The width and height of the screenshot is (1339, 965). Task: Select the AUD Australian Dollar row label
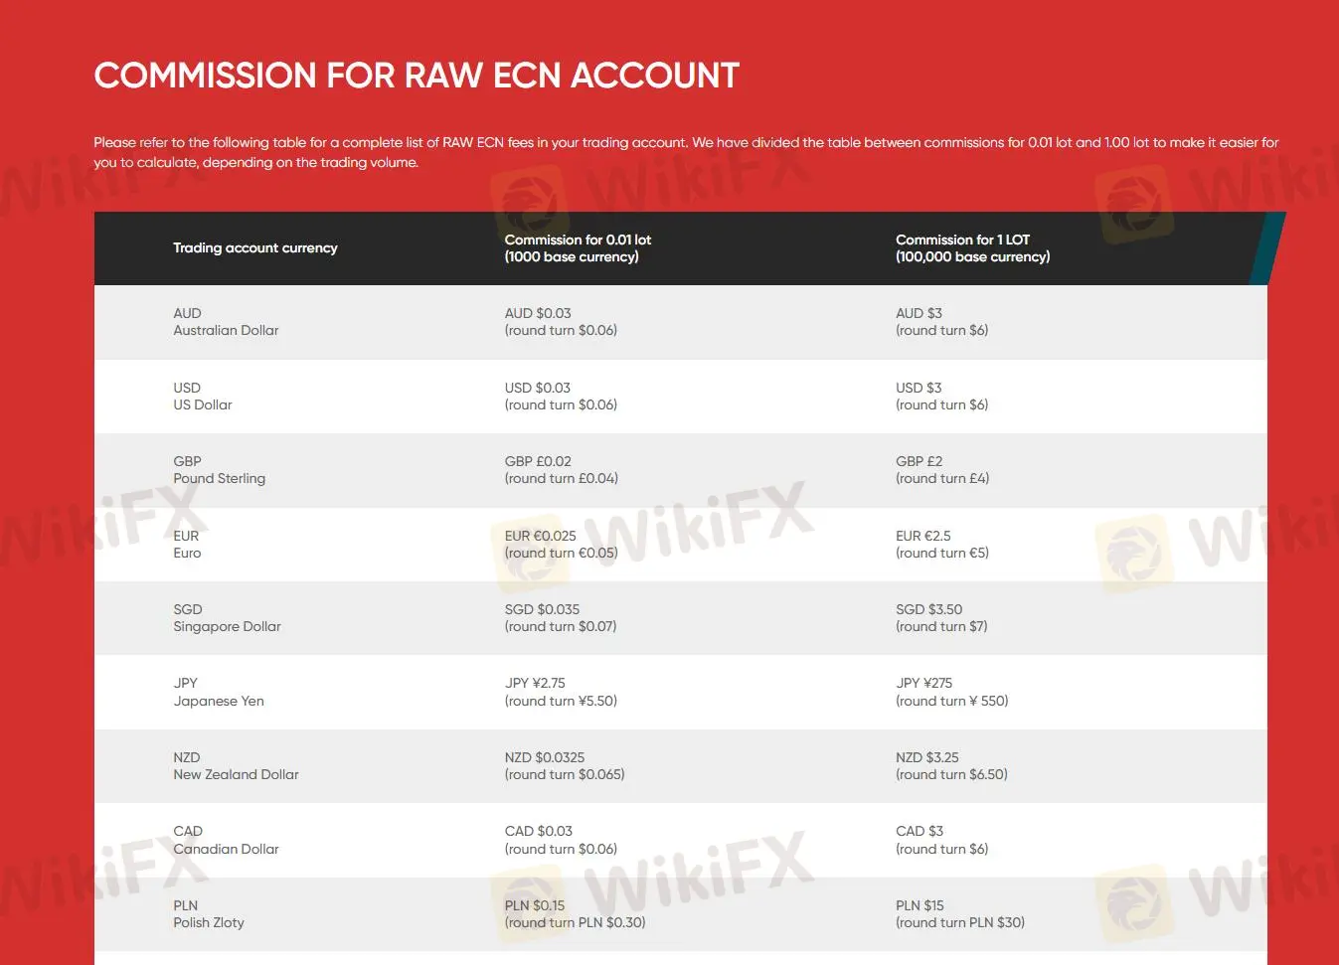coord(226,322)
